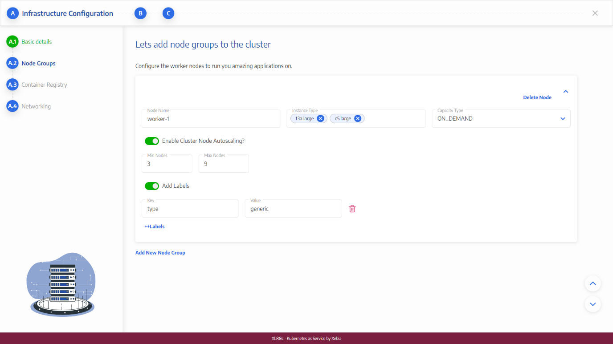Click the A.2 step badge
The height and width of the screenshot is (344, 613).
coord(12,63)
